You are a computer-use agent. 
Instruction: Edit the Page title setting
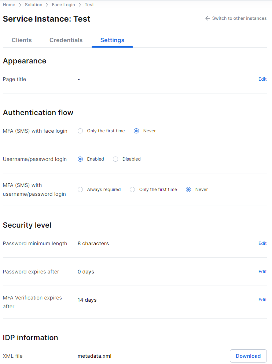point(262,79)
